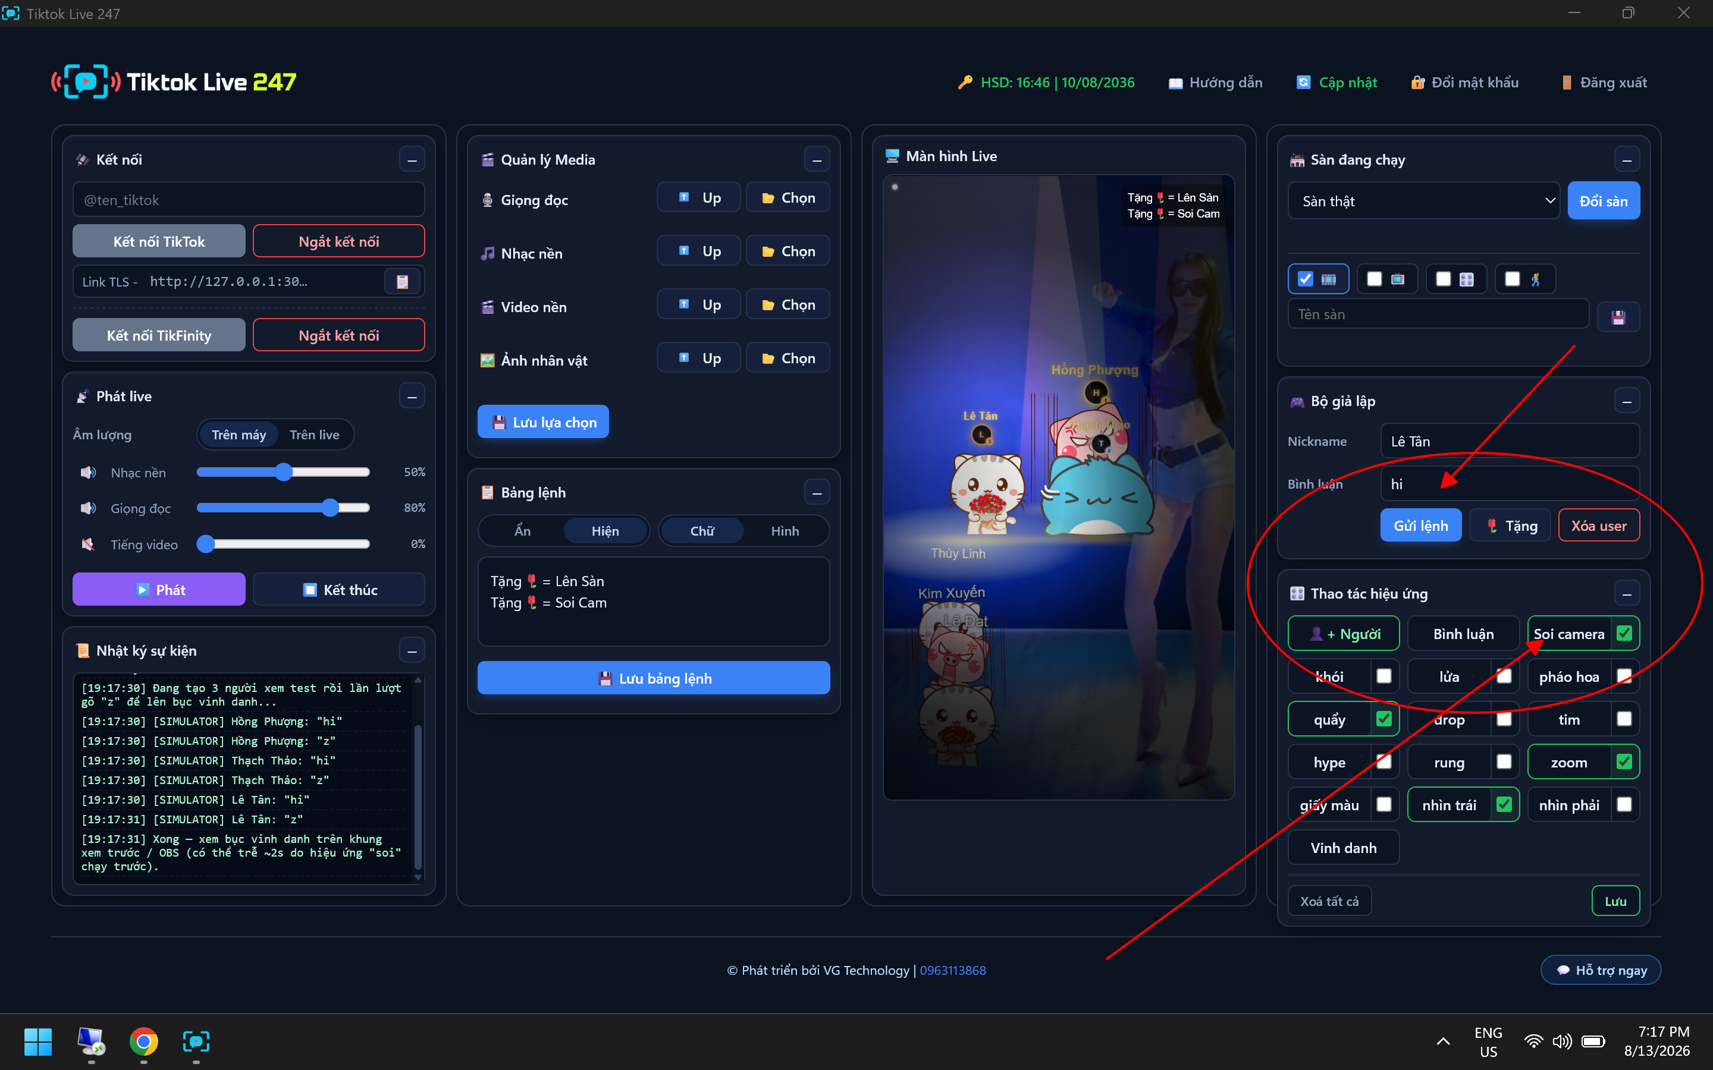Collapse the Kết nối panel

(412, 160)
